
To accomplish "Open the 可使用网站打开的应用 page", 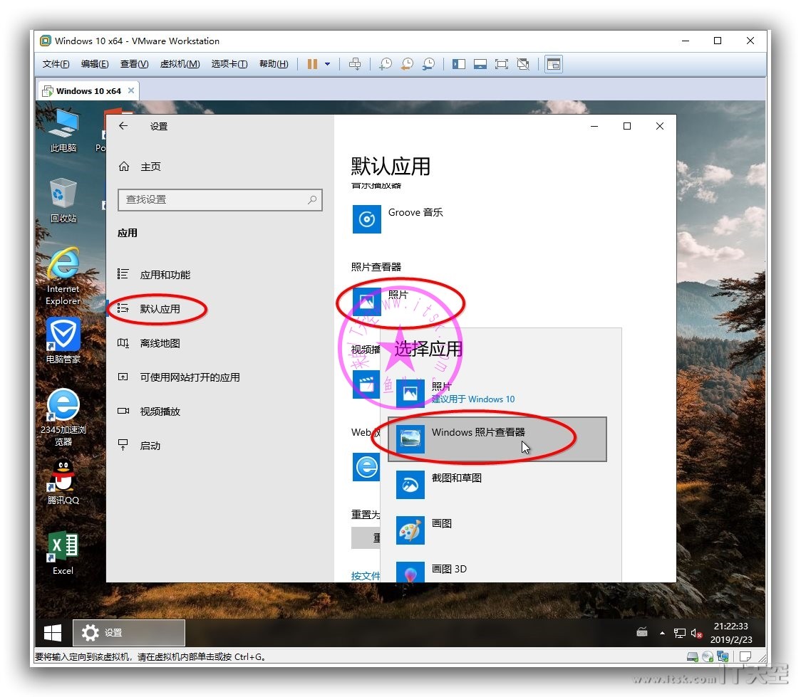I will click(220, 377).
